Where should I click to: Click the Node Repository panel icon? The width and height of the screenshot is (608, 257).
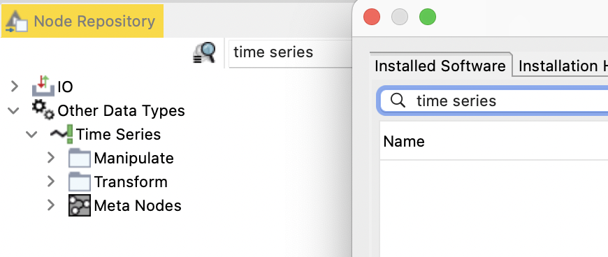pos(16,22)
